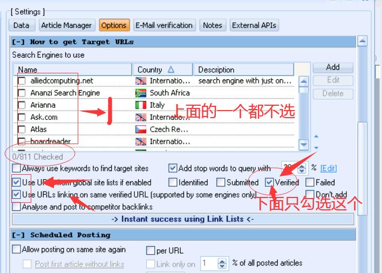Click the Add search engine button
This screenshot has height=273, width=382.
tap(333, 67)
